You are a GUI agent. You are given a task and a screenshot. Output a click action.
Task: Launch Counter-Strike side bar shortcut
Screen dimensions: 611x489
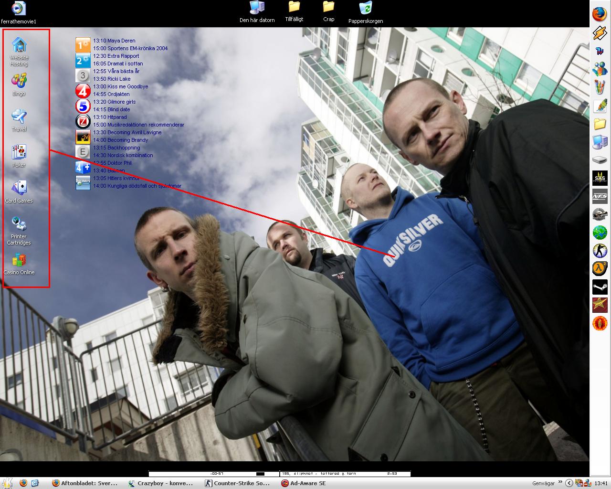pos(600,250)
